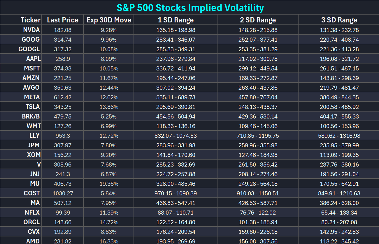Screen dimensions: 379x244
Task: Click the LLY 1 SD range cell
Action: [176, 136]
